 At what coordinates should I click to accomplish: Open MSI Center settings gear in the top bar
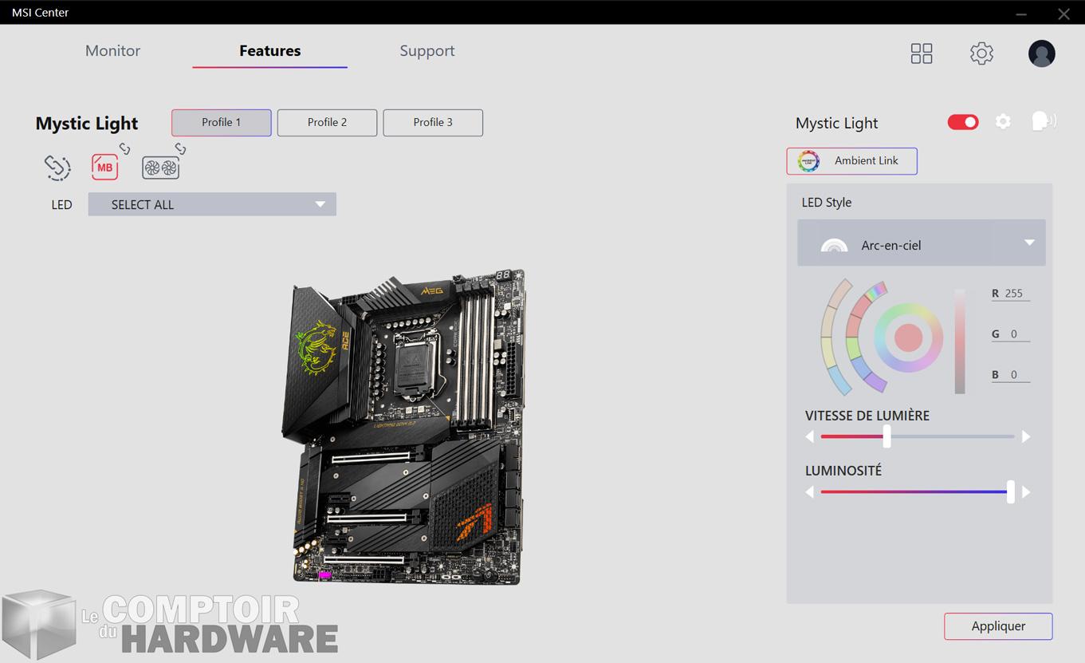[981, 53]
